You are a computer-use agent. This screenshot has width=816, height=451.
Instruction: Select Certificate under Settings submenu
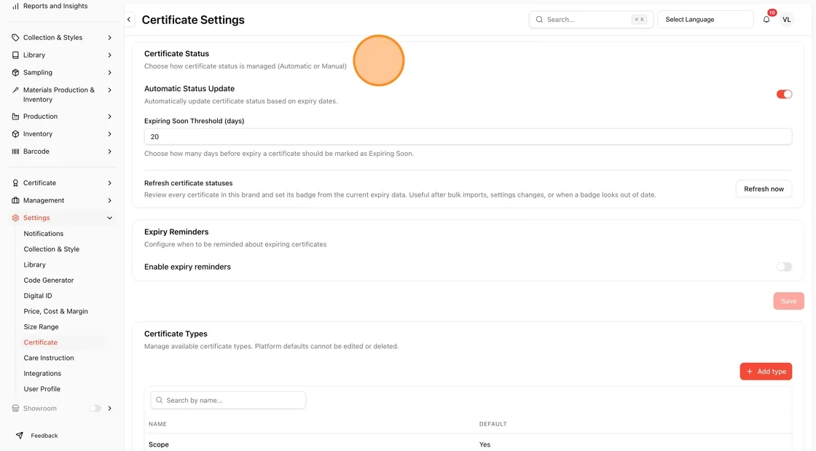(x=40, y=342)
